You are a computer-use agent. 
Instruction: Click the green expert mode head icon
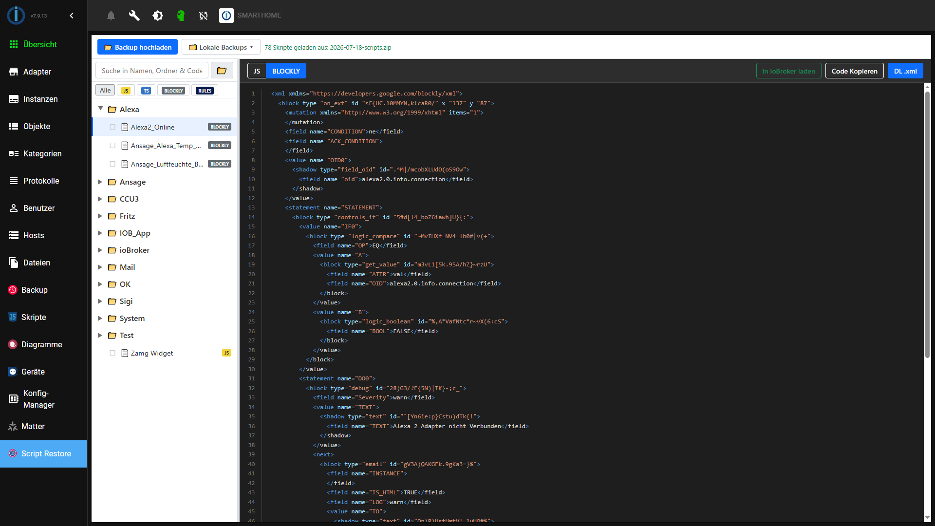pos(181,16)
